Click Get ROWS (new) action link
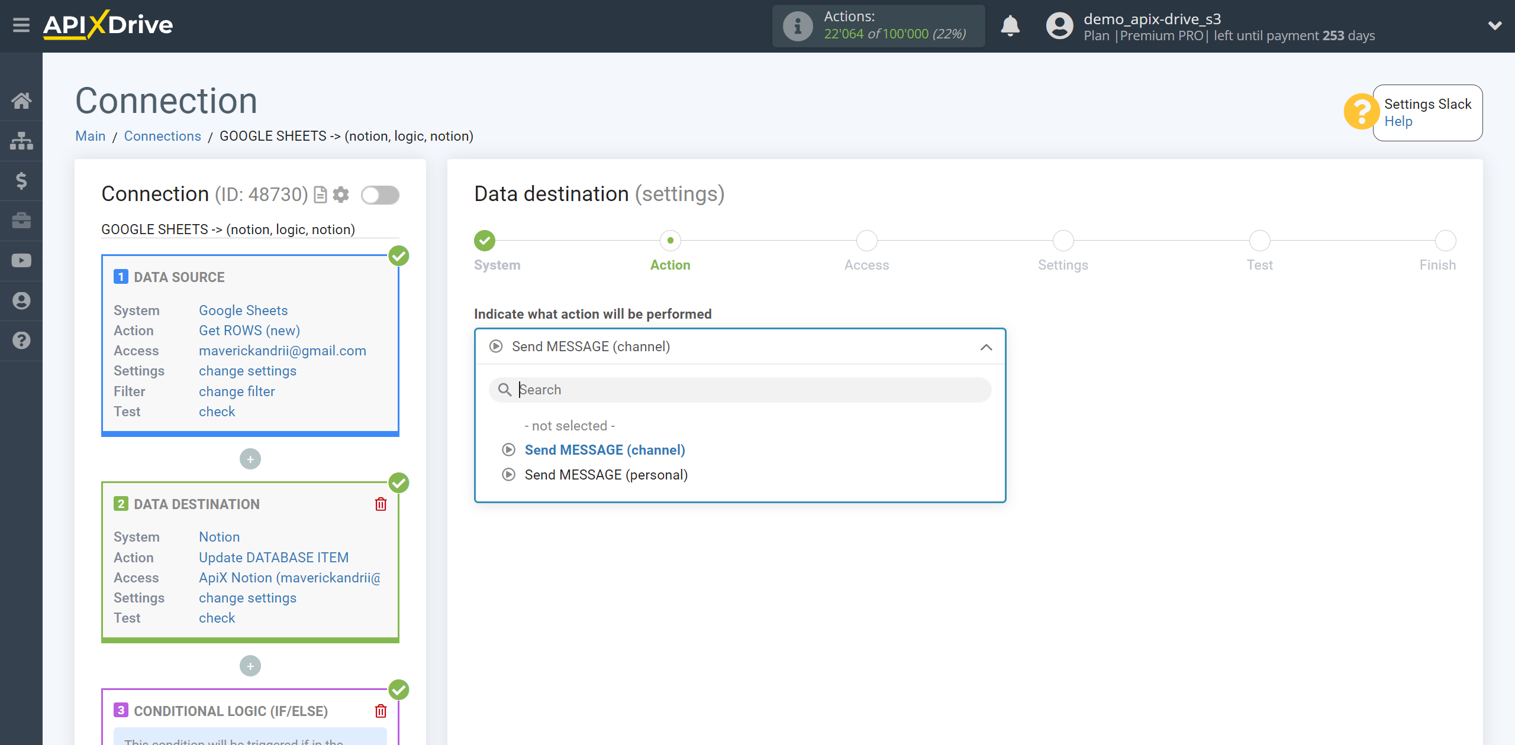The width and height of the screenshot is (1515, 745). [x=249, y=331]
